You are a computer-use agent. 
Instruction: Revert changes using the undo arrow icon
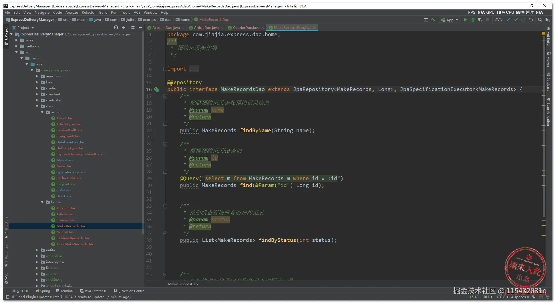point(531,20)
